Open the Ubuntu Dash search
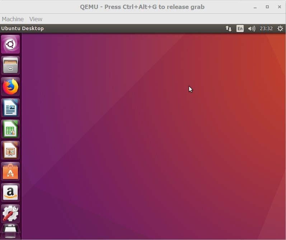Viewport: 286px width, 240px height. coord(10,44)
